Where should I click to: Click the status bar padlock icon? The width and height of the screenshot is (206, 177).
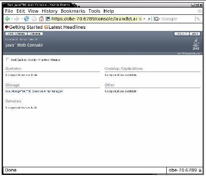coord(200,170)
